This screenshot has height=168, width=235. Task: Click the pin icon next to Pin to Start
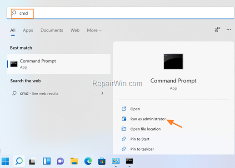pyautogui.click(x=124, y=139)
